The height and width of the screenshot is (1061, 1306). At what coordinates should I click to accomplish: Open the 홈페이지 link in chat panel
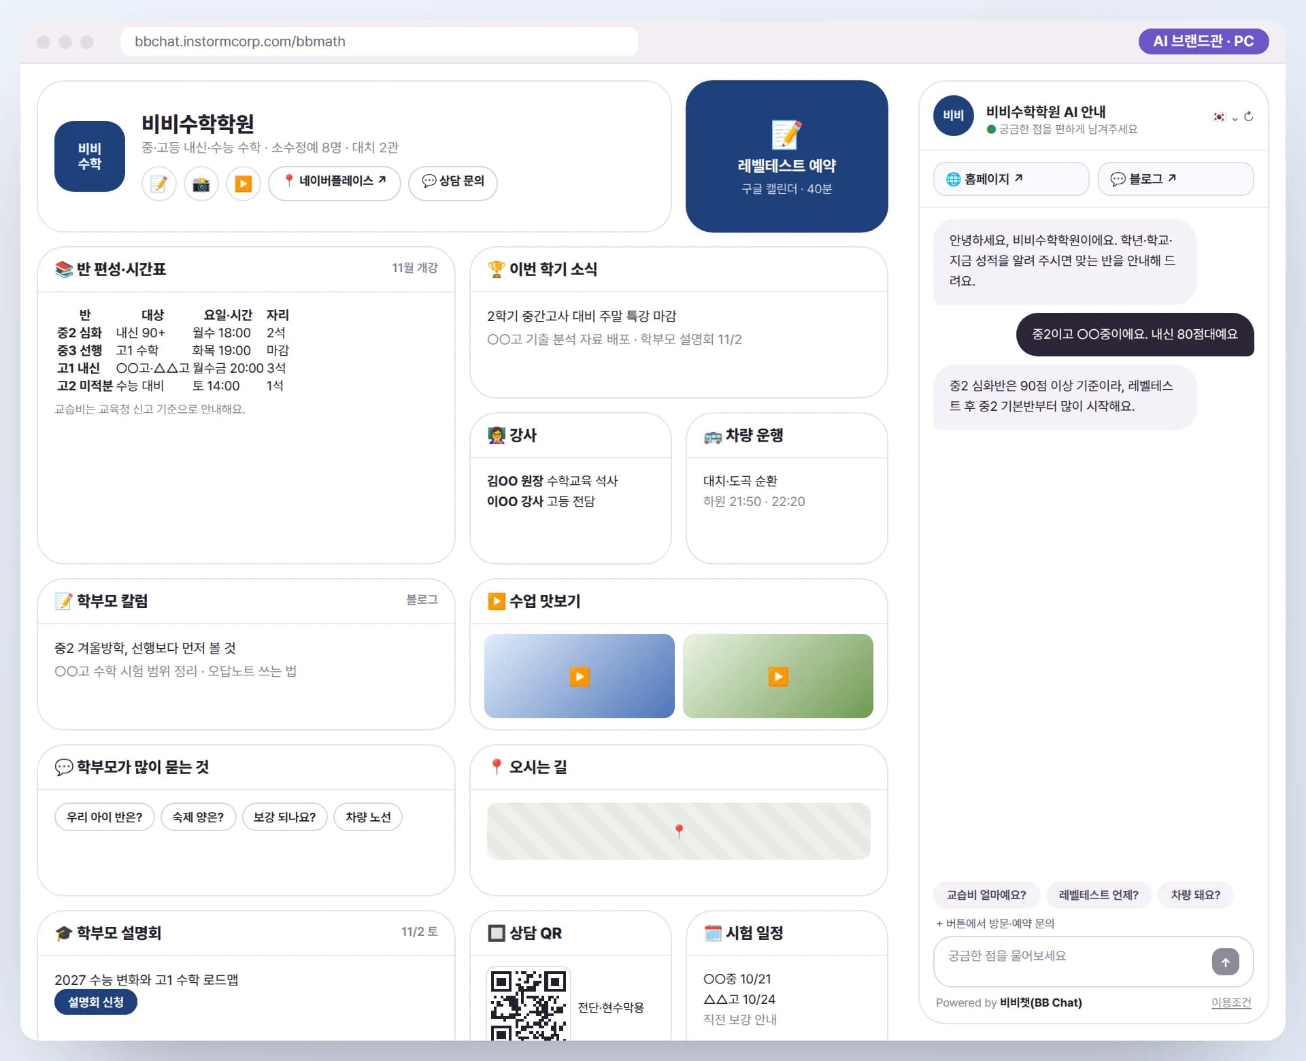1011,179
